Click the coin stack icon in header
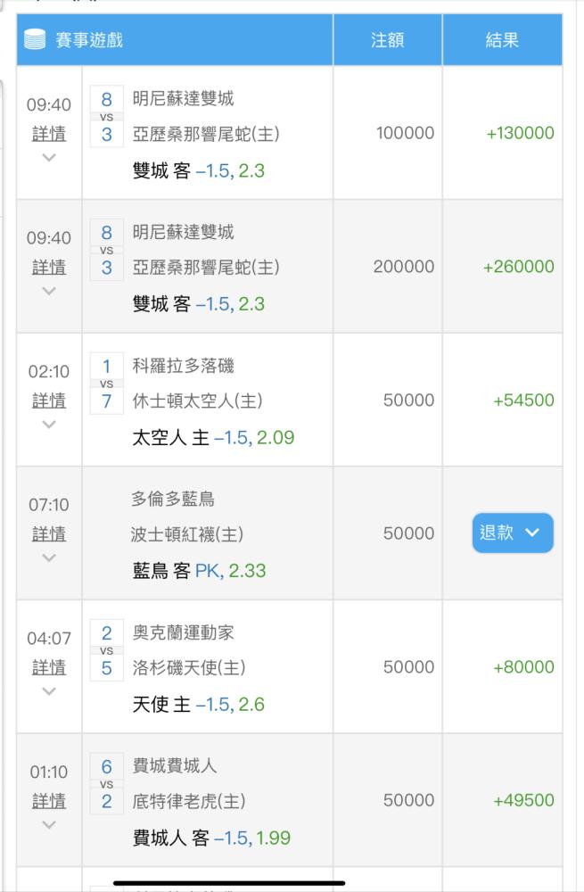Screen dimensions: 584x892 (35, 40)
